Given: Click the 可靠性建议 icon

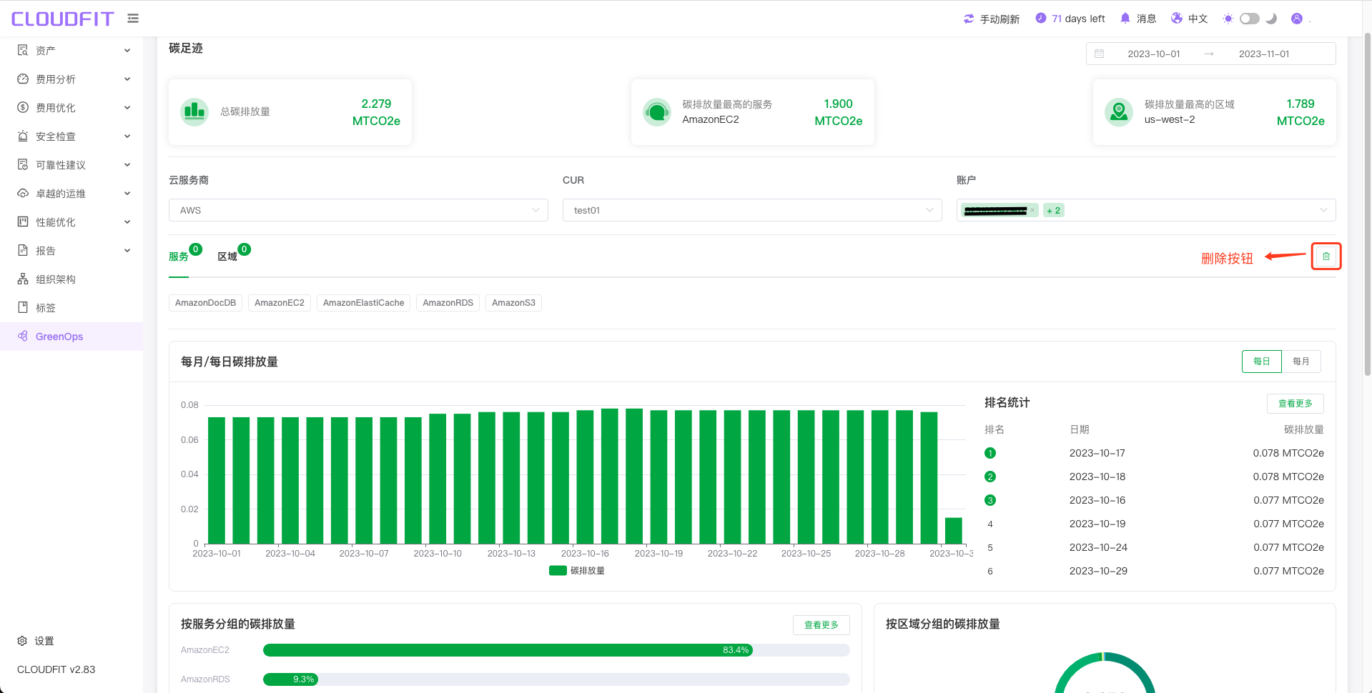Looking at the screenshot, I should tap(23, 164).
